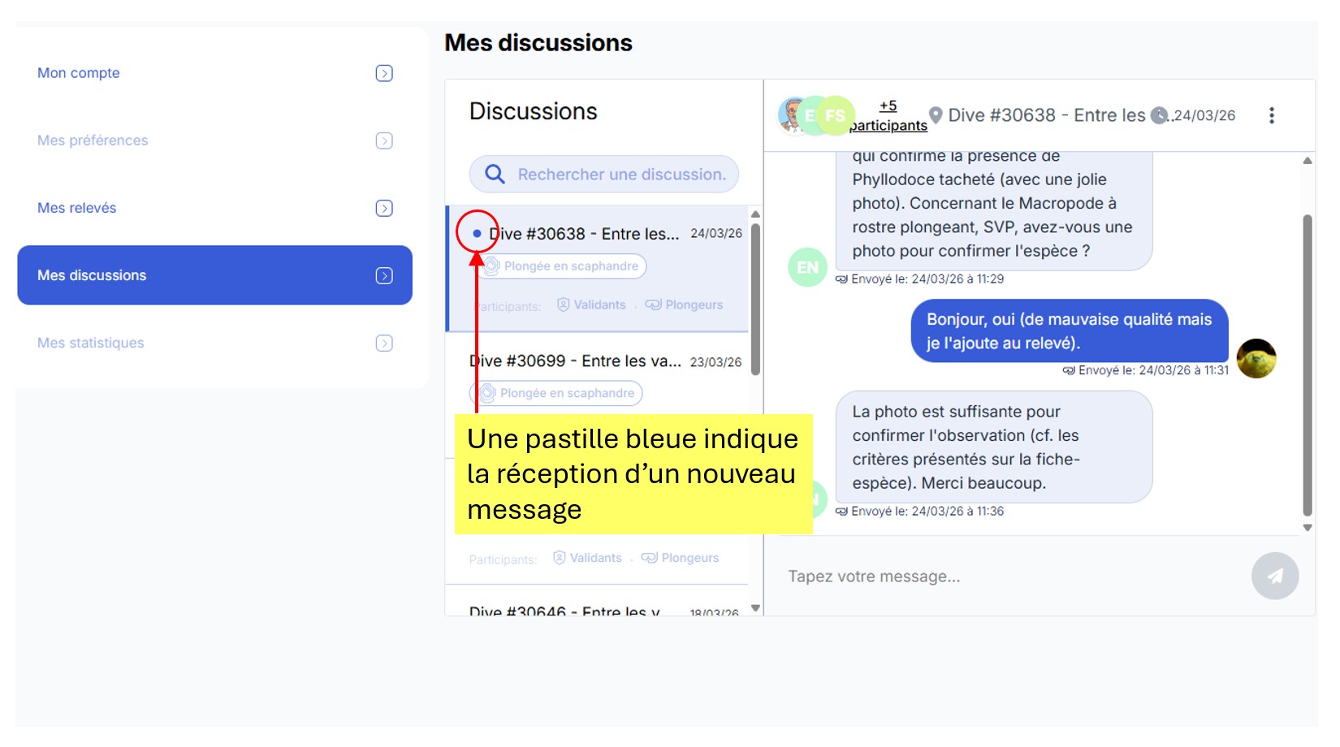Viewport: 1340px width, 747px height.
Task: Click the Validants label under Dive #30638
Action: [599, 305]
